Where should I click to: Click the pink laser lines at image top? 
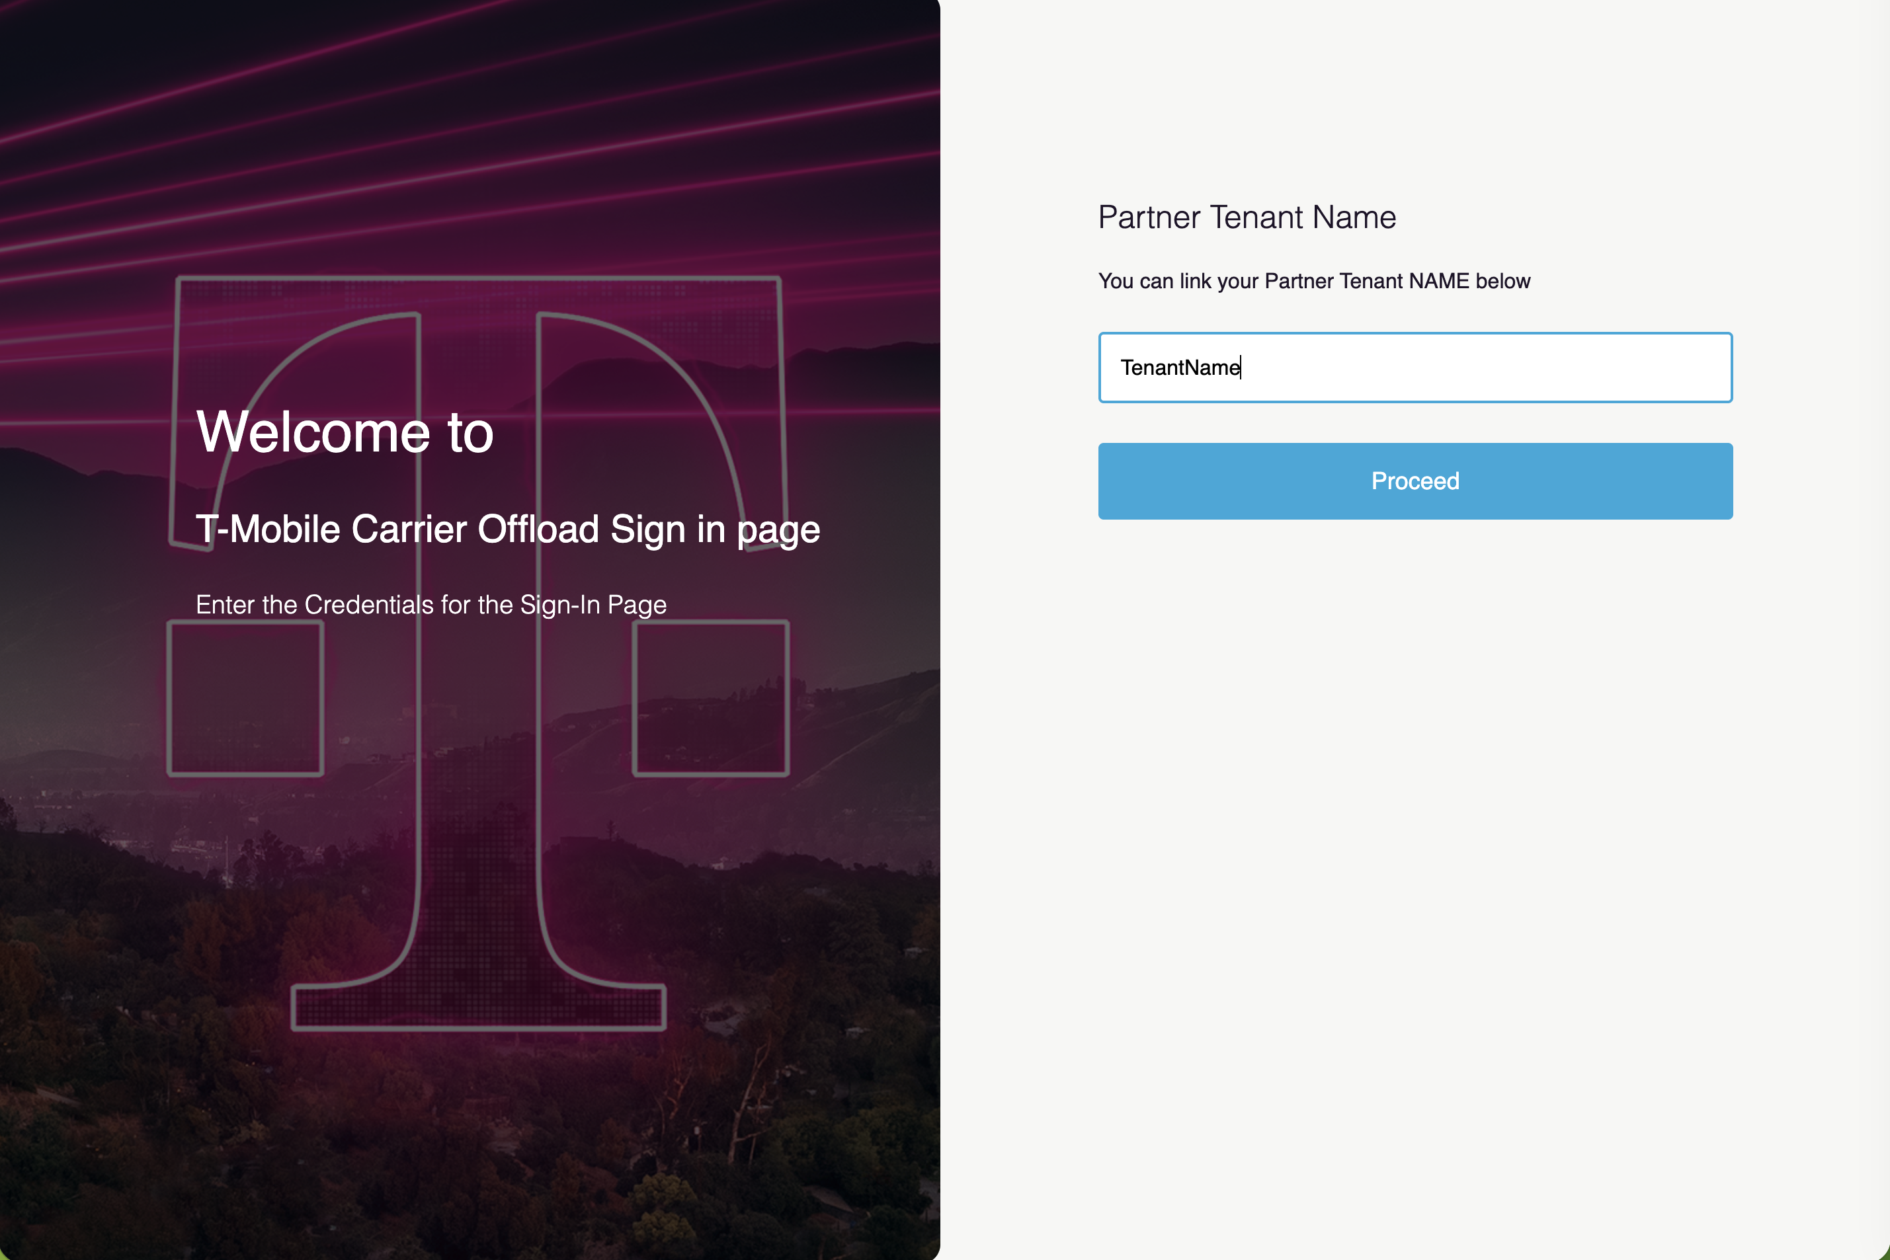click(470, 120)
